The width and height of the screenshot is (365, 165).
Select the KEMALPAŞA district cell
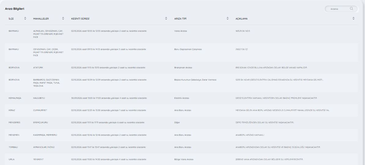pyautogui.click(x=15, y=98)
